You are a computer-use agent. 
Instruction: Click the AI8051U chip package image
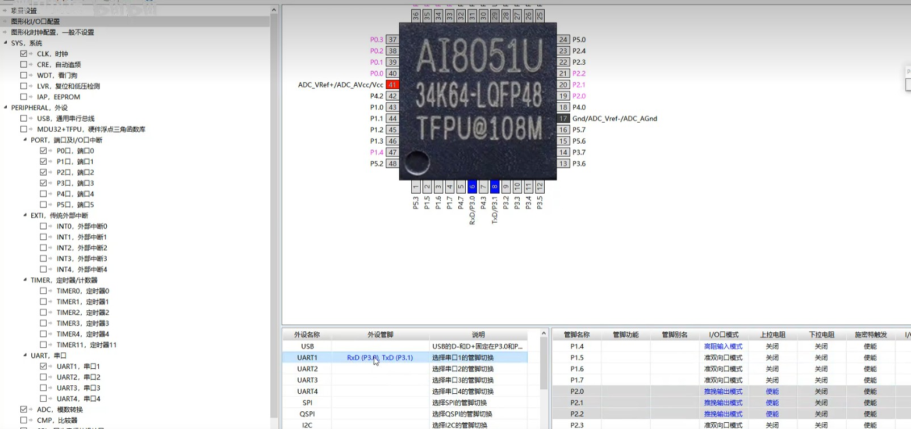point(478,101)
